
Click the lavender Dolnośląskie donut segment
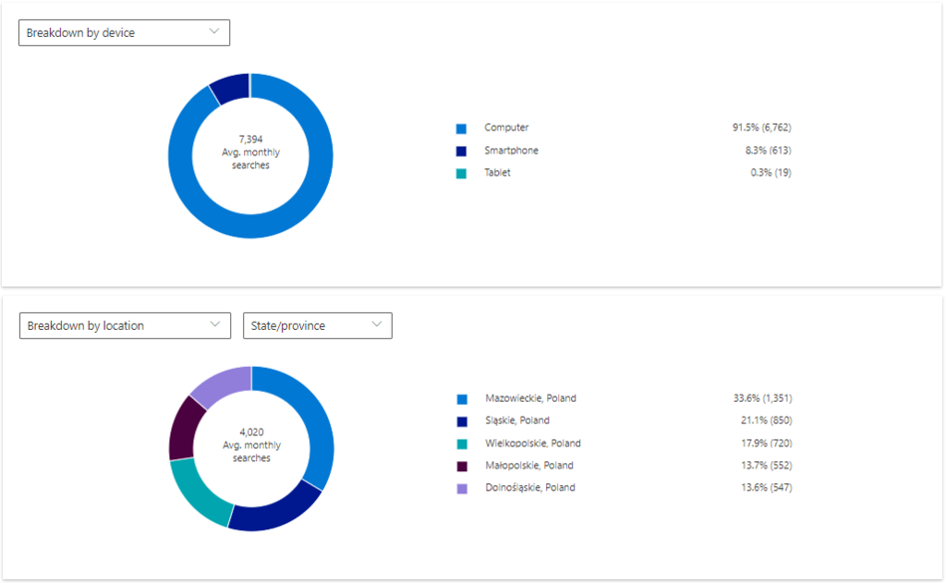(x=220, y=385)
